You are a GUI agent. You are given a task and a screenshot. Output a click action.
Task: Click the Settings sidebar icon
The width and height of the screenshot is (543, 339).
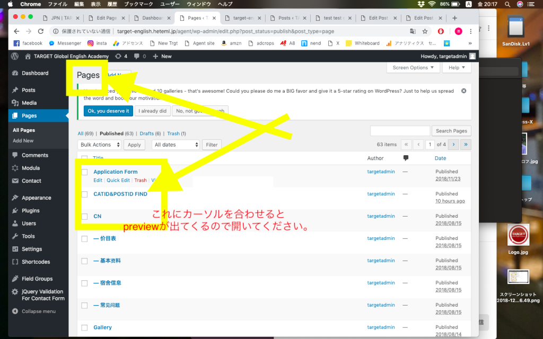(x=15, y=249)
